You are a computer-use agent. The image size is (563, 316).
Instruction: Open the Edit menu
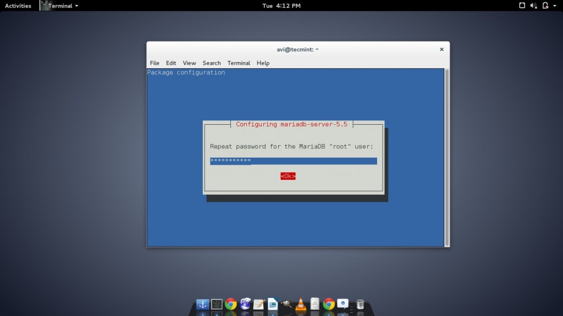[x=171, y=63]
